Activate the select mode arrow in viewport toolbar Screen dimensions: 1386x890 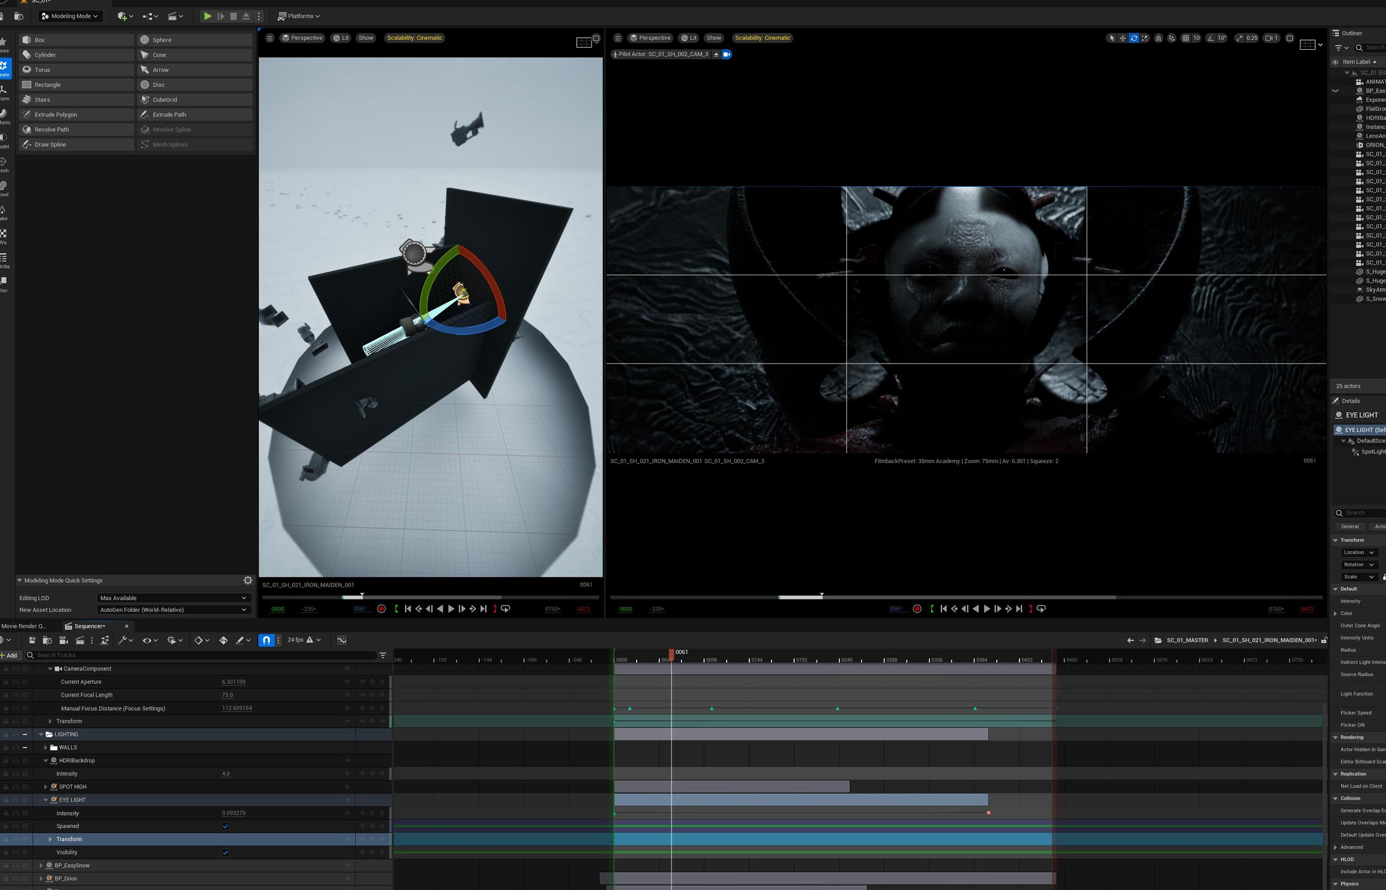click(x=1112, y=38)
